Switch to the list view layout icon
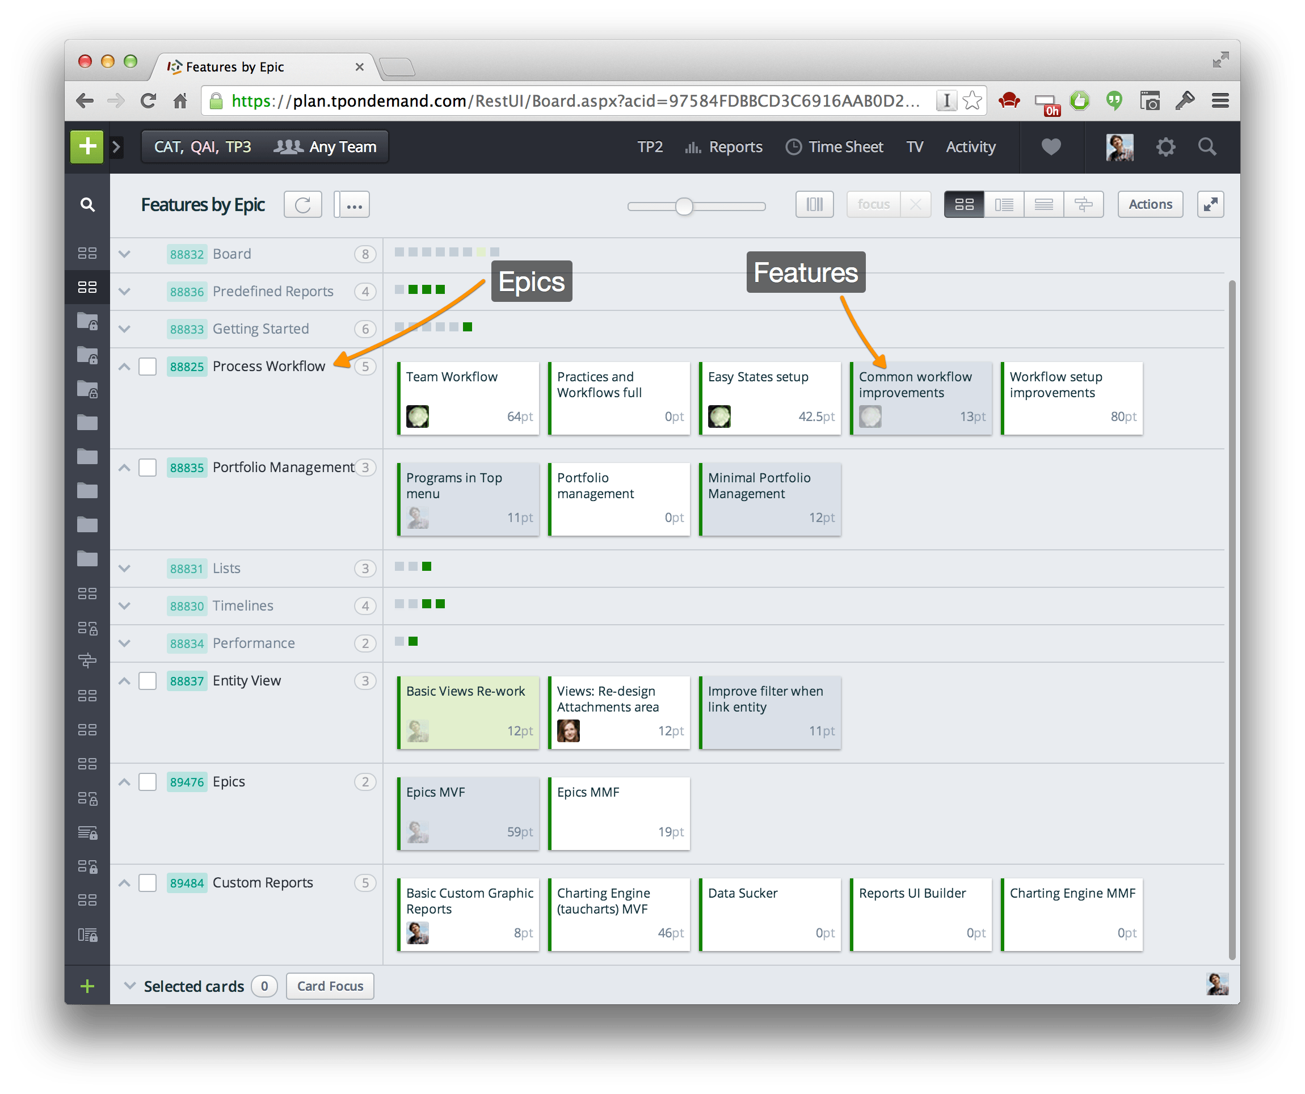 [1004, 204]
